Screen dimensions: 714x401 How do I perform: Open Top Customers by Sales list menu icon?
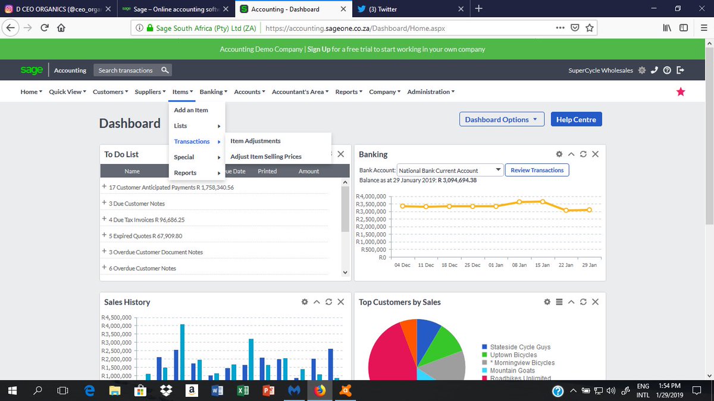click(x=559, y=302)
